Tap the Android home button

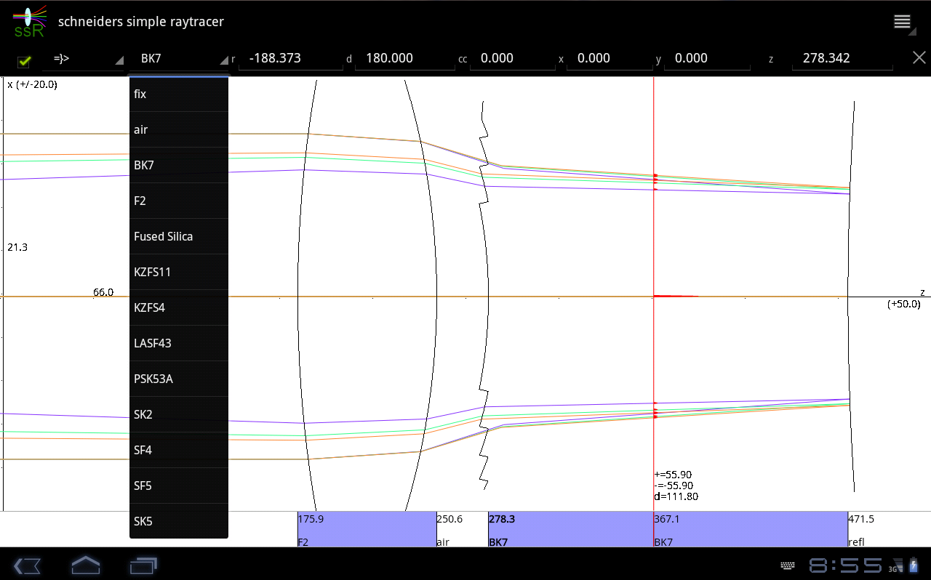click(x=86, y=565)
